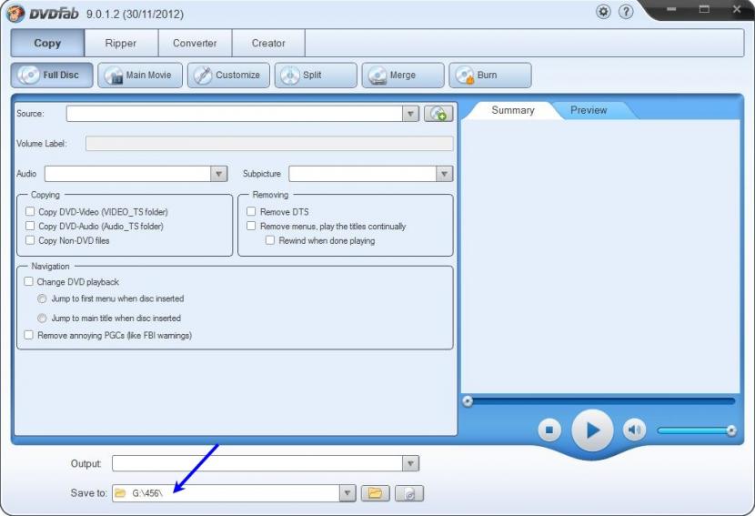Click the volume slider handle
The image size is (755, 516).
coord(731,430)
